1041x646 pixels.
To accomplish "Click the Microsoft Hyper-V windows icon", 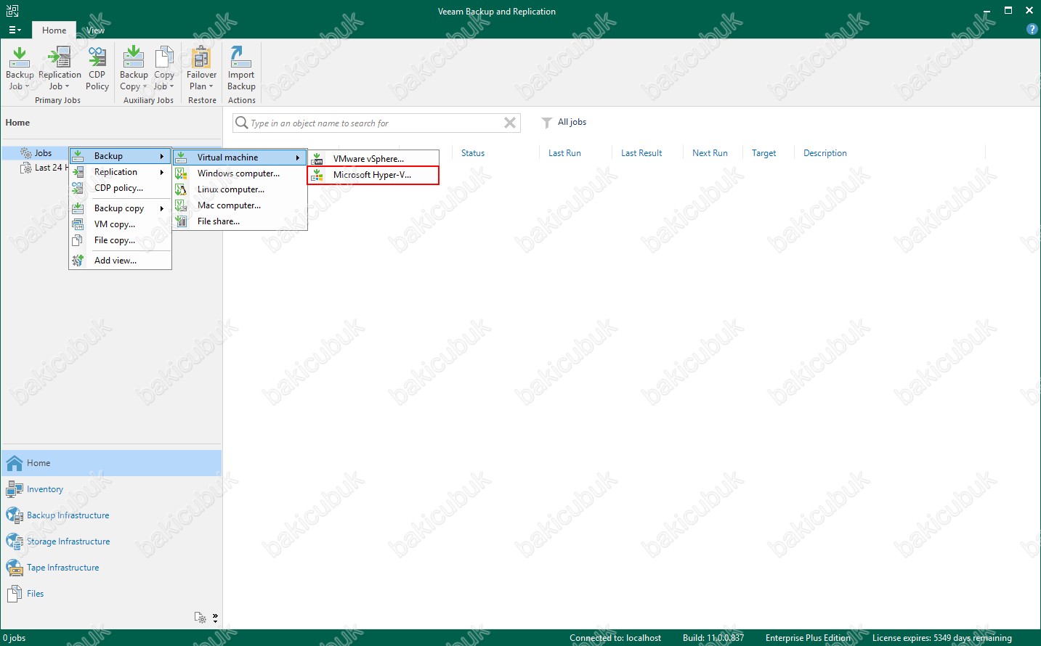I will tap(317, 175).
